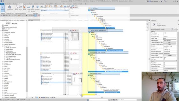Viewport: 179px width, 101px height.
Task: Toggle the Crop Region Visible checkbox
Action: [164, 65]
